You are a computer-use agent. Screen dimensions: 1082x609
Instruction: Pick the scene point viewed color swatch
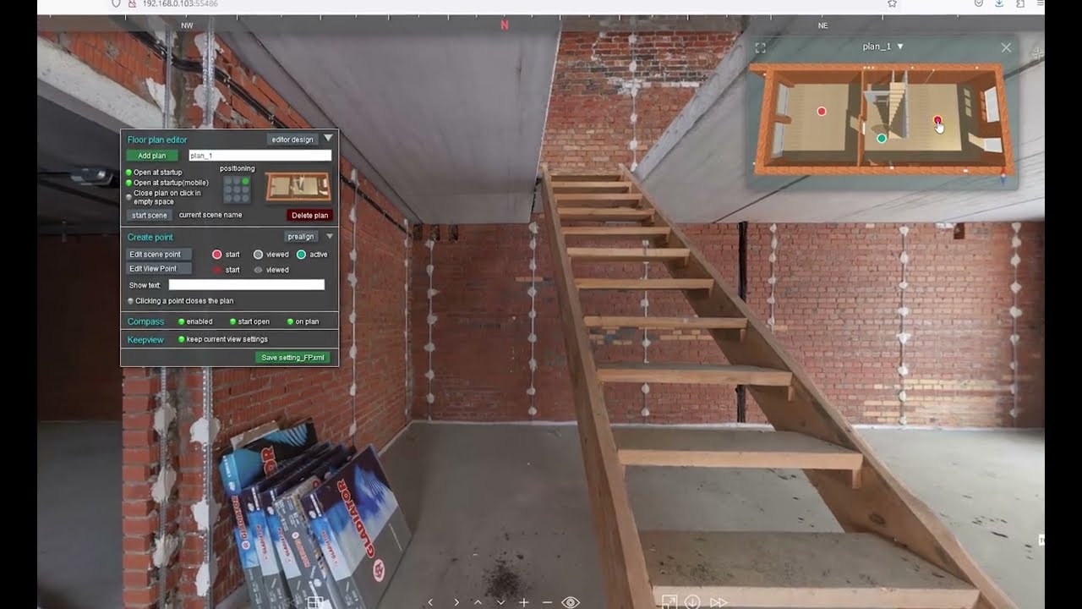[x=259, y=255]
